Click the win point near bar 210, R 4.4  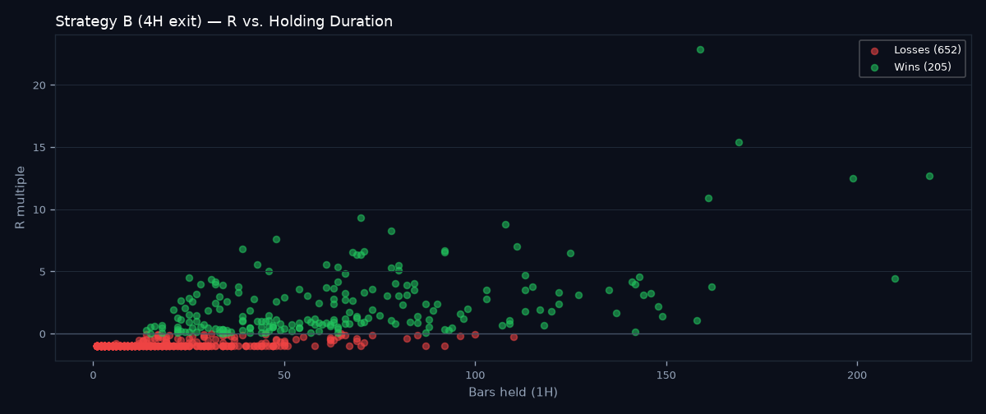pos(895,278)
